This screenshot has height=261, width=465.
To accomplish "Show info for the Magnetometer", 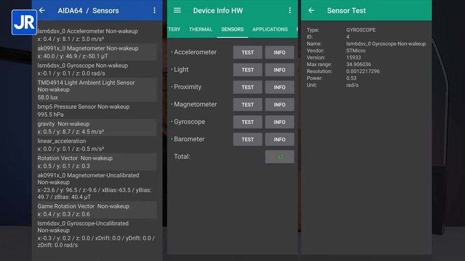I will click(280, 104).
